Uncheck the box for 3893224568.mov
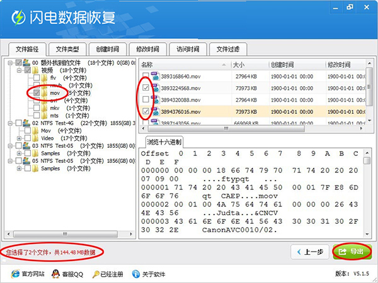 click(146, 87)
